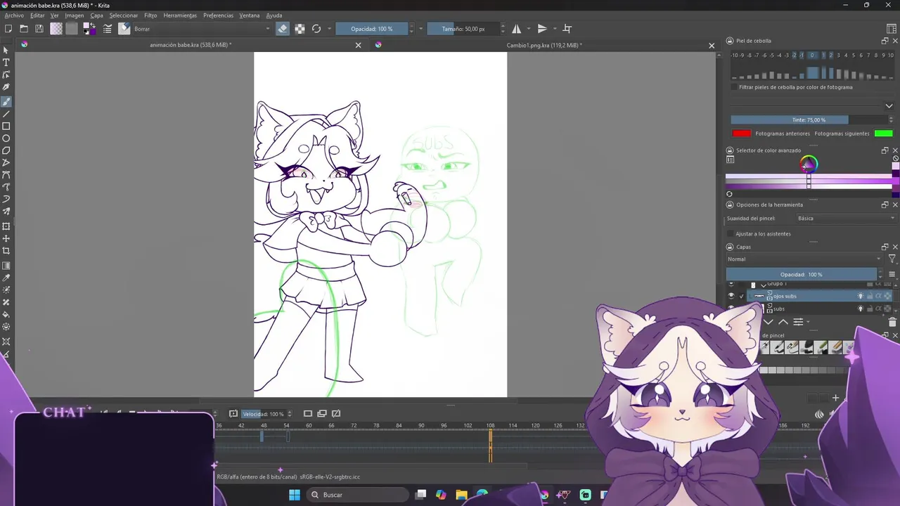Screen dimensions: 900x506
Task: Click frame 108 on the timeline
Action: coord(490,425)
